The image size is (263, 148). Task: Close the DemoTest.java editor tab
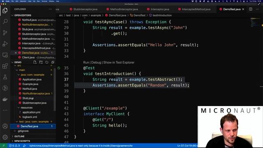pyautogui.click(x=243, y=9)
